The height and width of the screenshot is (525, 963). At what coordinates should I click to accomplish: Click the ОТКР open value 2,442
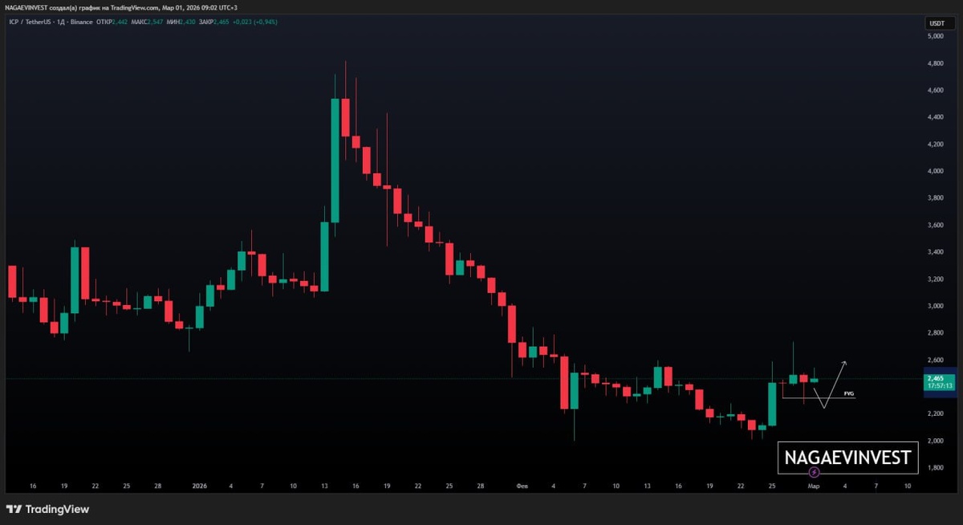121,22
